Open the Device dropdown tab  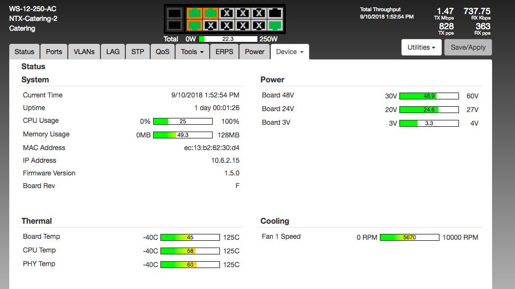[290, 52]
